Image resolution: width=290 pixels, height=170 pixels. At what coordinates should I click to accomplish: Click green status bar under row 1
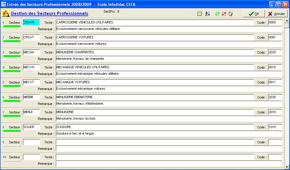[12, 26]
